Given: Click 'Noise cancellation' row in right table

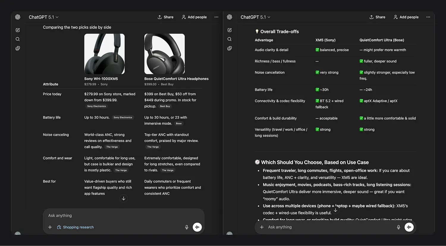Looking at the screenshot, I should click(x=270, y=73).
